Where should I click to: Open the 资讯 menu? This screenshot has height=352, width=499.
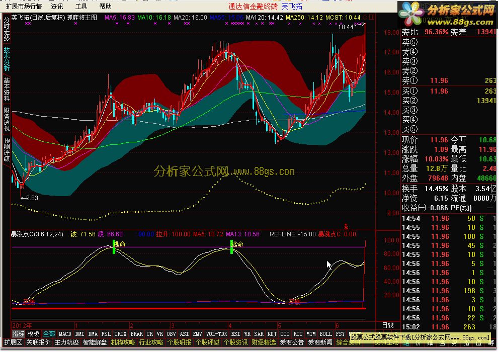pos(57,7)
